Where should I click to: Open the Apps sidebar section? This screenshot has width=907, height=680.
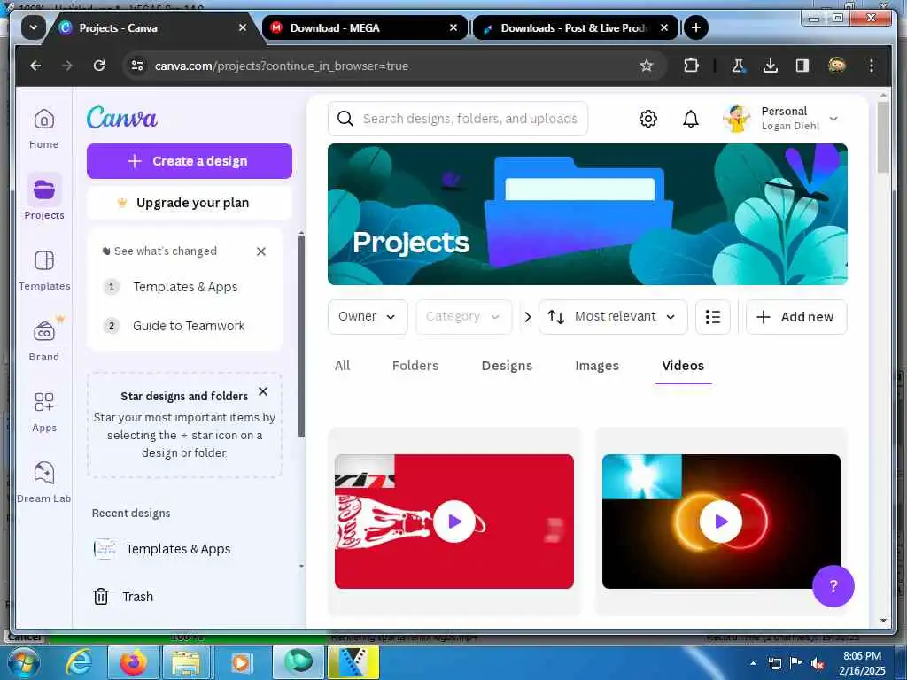[44, 412]
